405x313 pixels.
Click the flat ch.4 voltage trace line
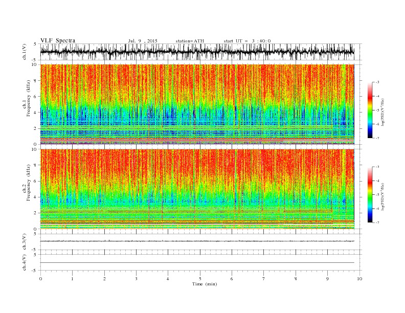[x=197, y=263]
